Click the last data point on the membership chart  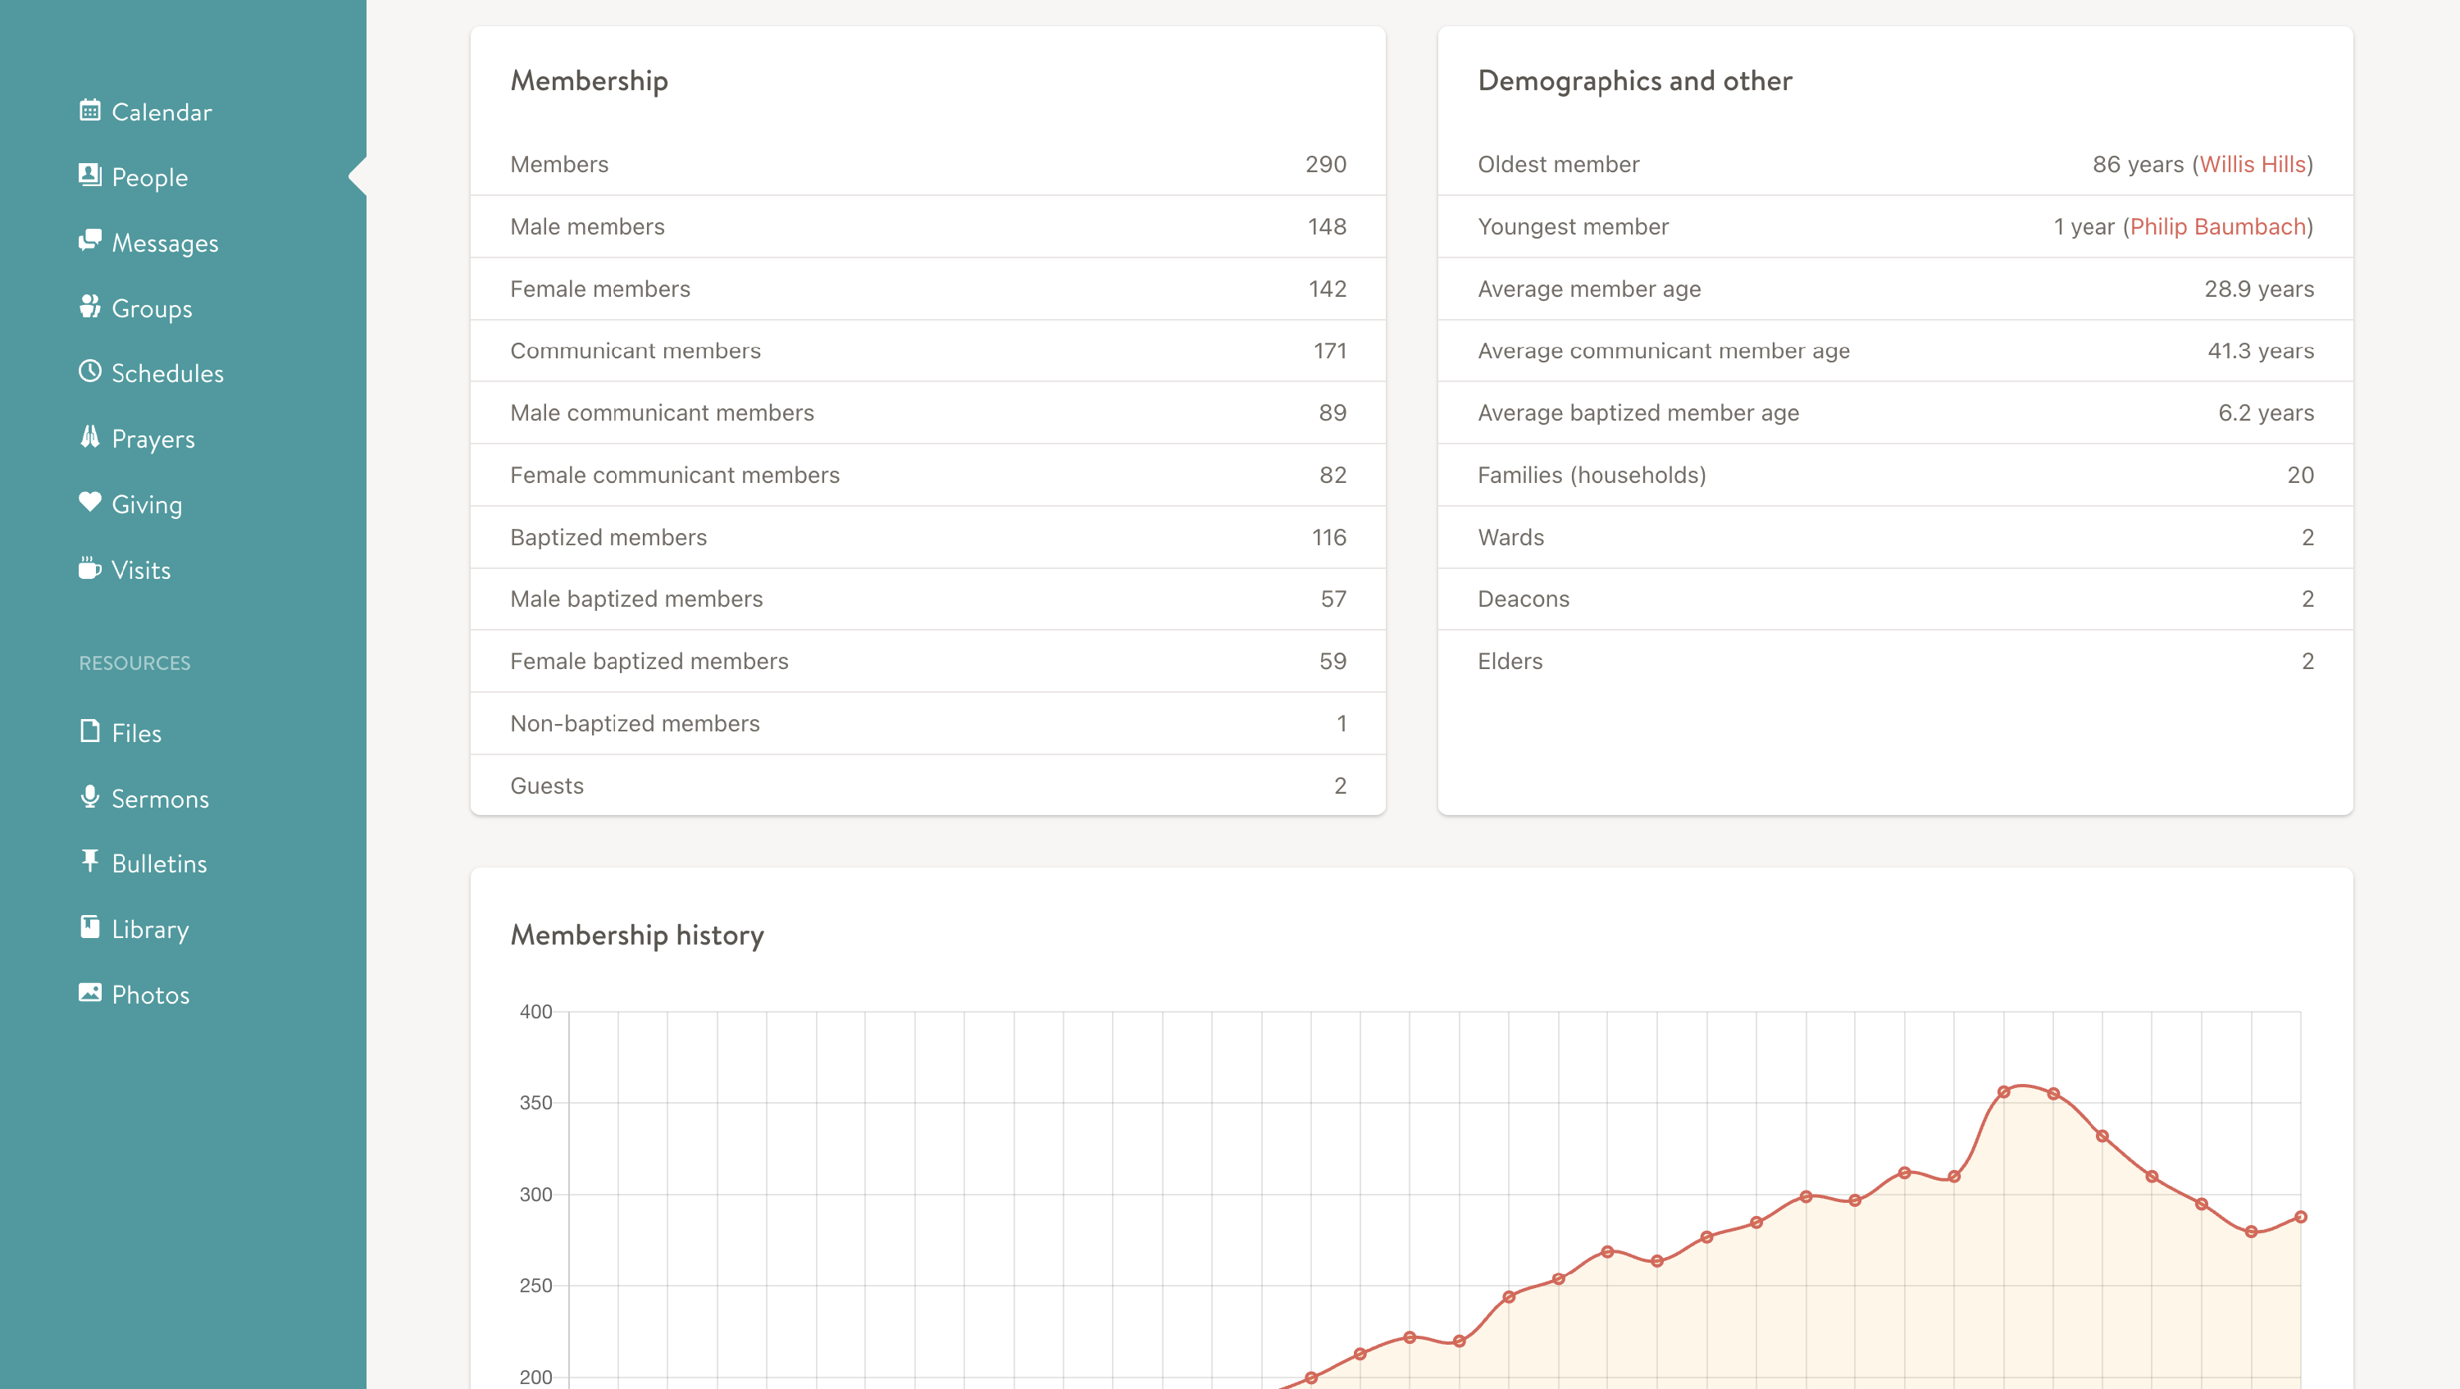2301,1217
